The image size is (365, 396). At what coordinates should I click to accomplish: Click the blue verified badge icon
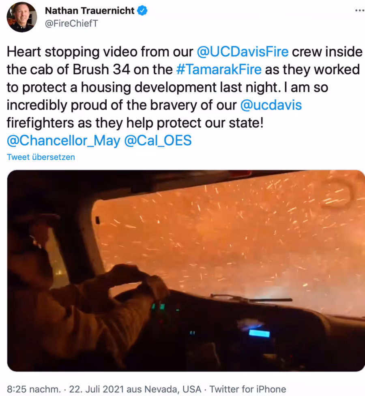[142, 11]
